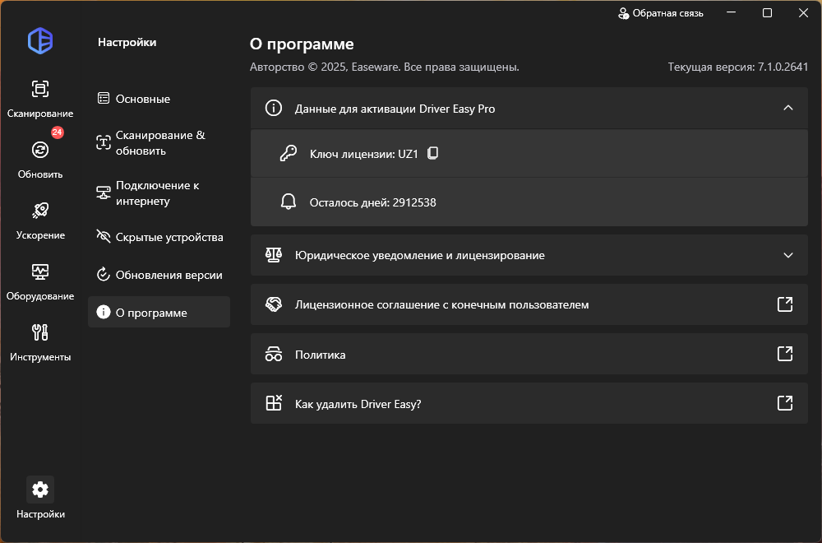Copy the license key with copy icon
The image size is (822, 543).
click(x=433, y=153)
